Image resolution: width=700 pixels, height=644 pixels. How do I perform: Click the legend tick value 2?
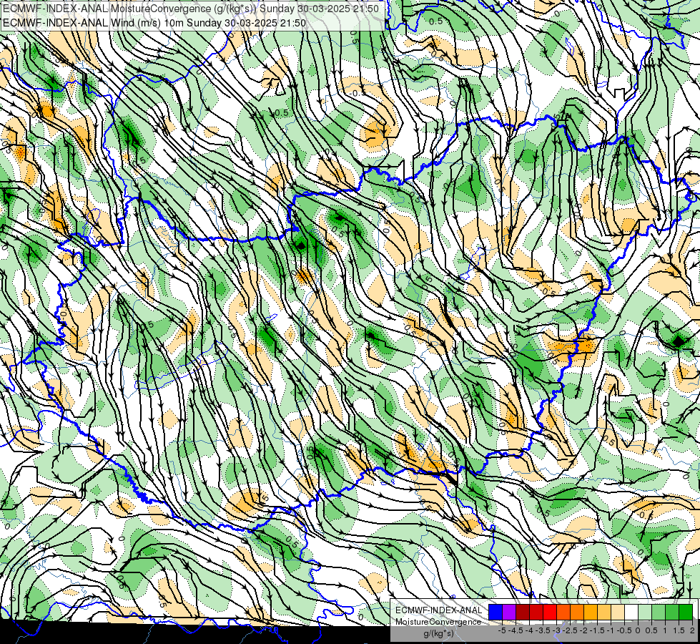[x=692, y=630]
